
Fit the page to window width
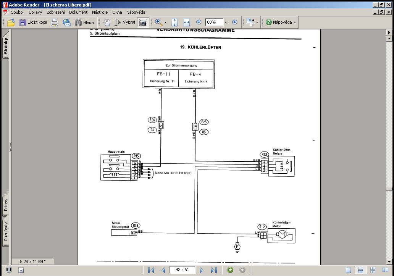186,23
